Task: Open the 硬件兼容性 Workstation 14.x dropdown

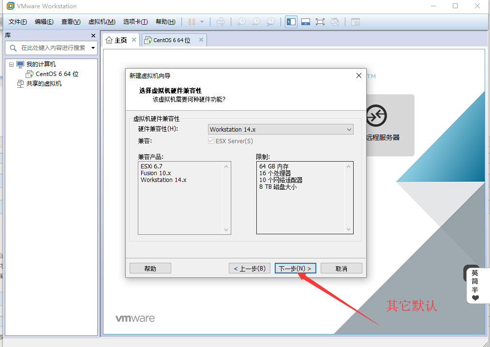Action: click(x=281, y=129)
